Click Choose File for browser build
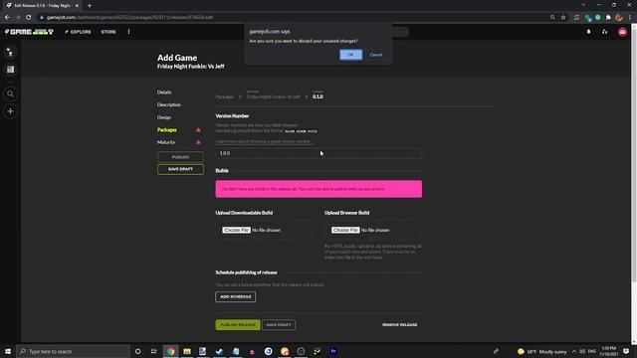The height and width of the screenshot is (358, 637). [x=345, y=230]
